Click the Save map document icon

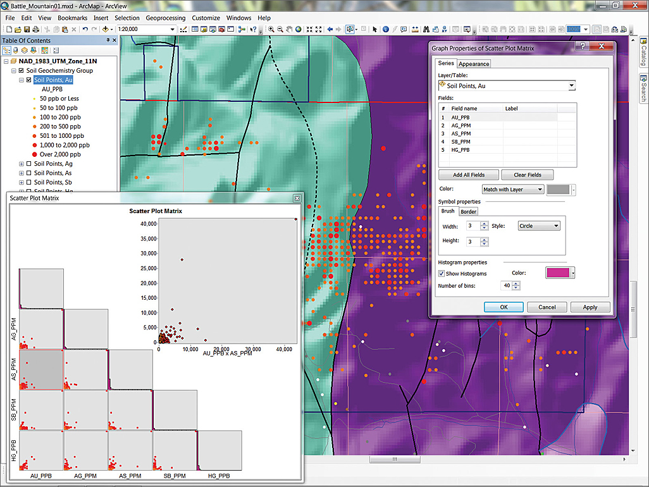(27, 30)
